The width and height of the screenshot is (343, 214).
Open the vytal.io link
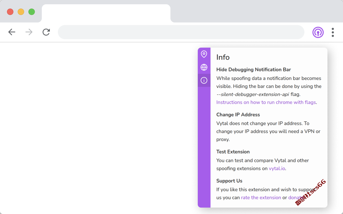[277, 169]
